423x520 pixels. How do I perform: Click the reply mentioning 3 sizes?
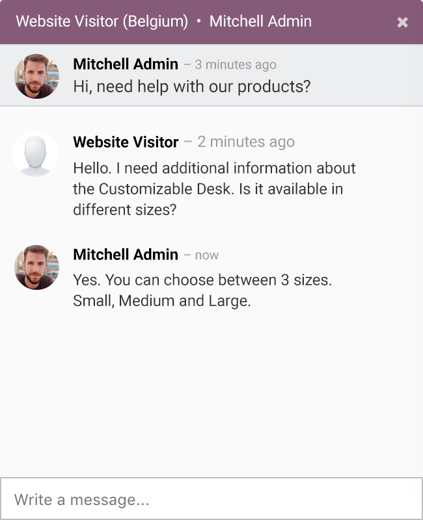[203, 290]
